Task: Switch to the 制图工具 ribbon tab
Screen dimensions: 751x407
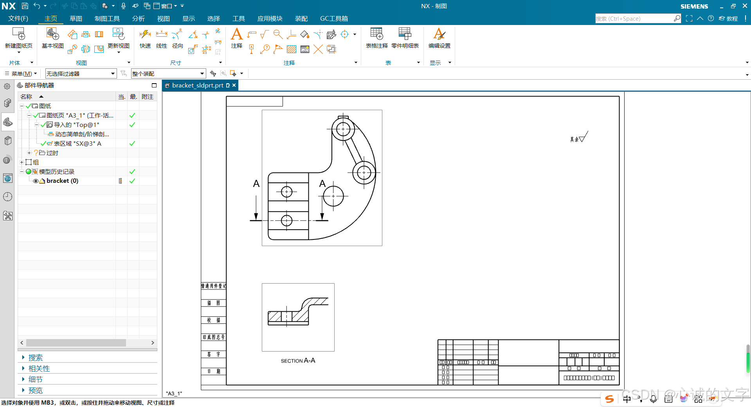Action: 107,18
